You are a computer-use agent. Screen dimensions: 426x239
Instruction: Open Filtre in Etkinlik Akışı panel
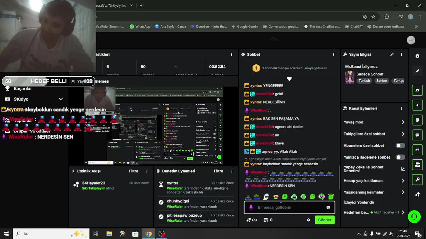click(x=133, y=171)
